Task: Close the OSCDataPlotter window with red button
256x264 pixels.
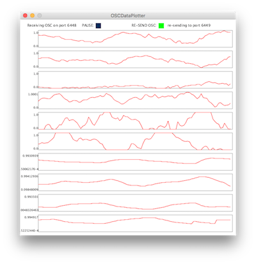Action: [25, 15]
